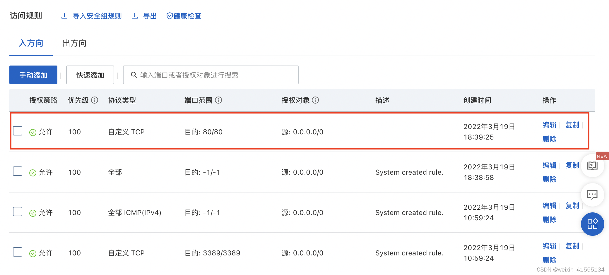
Task: Click the 手动添加 button
Action: [33, 75]
